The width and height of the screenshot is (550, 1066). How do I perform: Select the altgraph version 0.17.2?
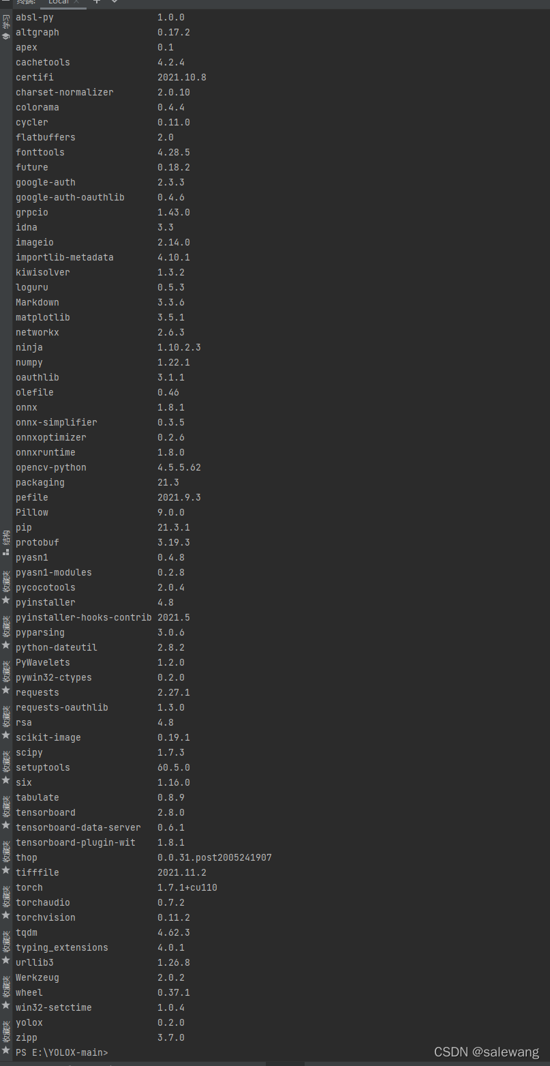[174, 32]
